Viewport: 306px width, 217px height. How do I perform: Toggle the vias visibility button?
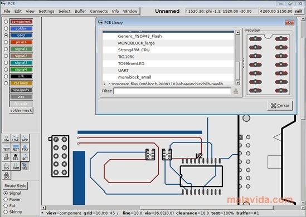click(x=21, y=97)
